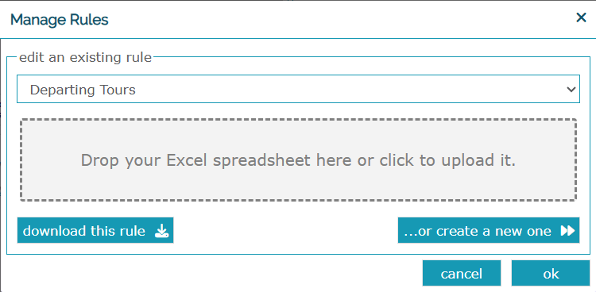Select the Departing Tours rule text
Viewport: 596px width, 292px height.
83,90
